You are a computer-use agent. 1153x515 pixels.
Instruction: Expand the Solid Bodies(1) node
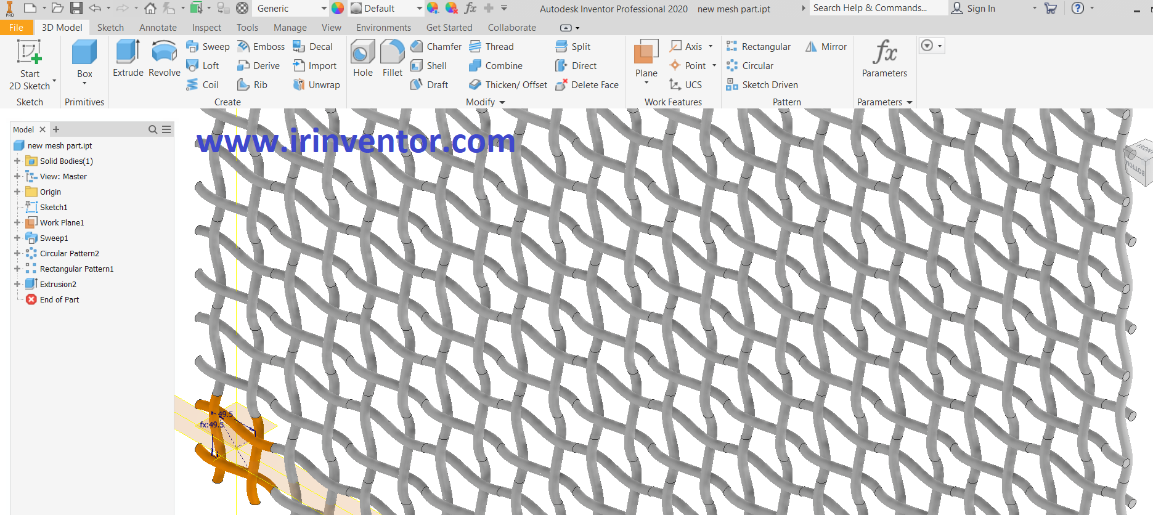(17, 161)
